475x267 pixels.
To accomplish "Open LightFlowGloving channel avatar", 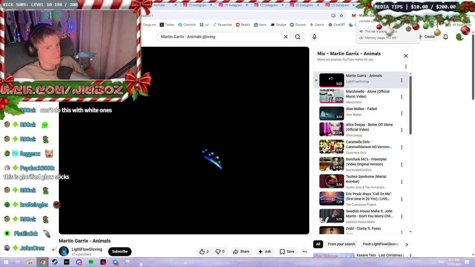I will [x=64, y=251].
